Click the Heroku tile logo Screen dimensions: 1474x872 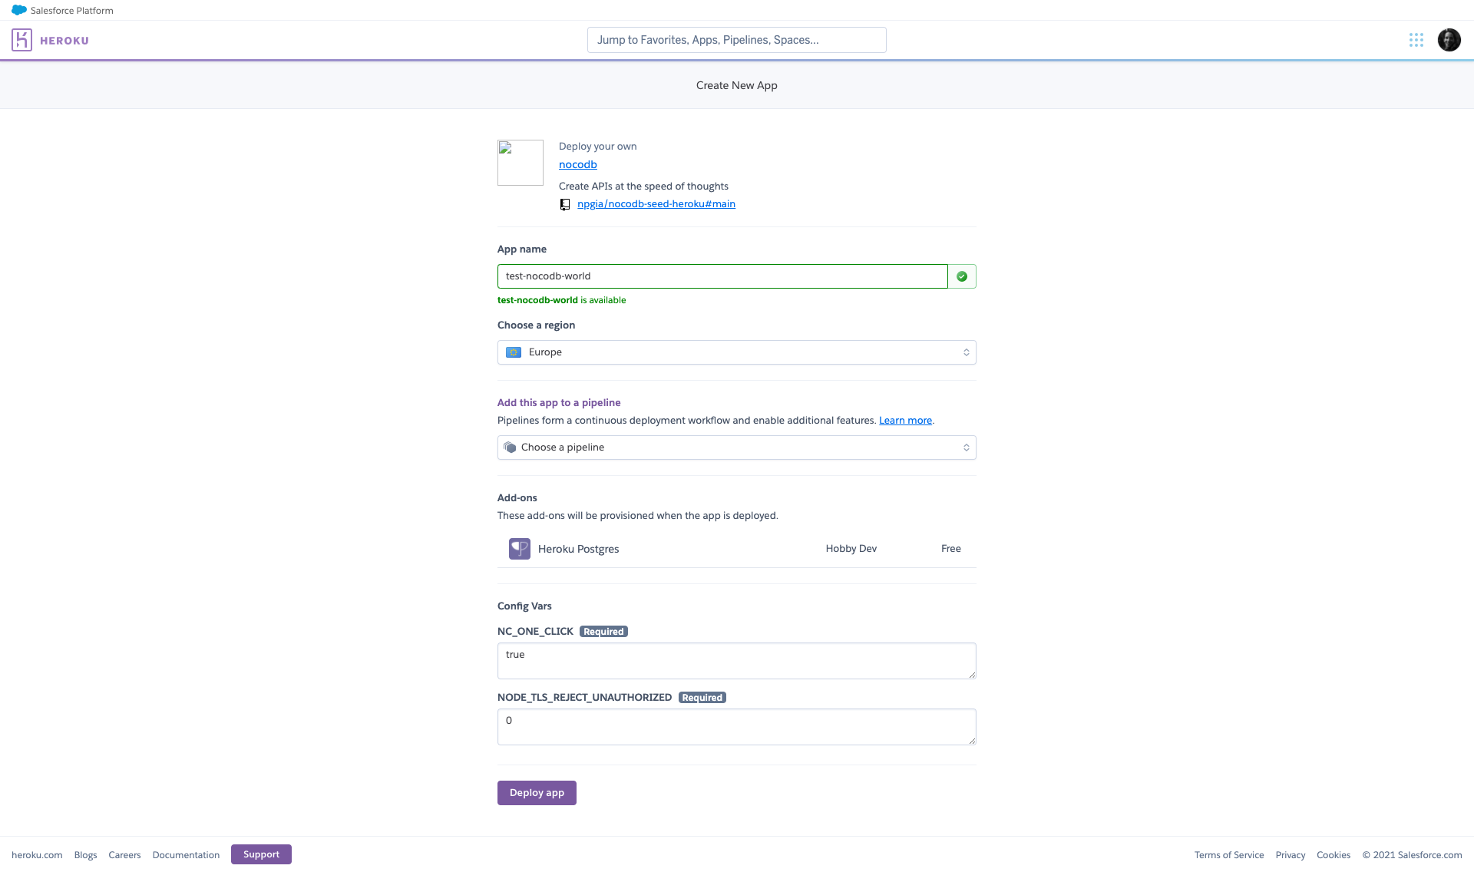pos(22,40)
